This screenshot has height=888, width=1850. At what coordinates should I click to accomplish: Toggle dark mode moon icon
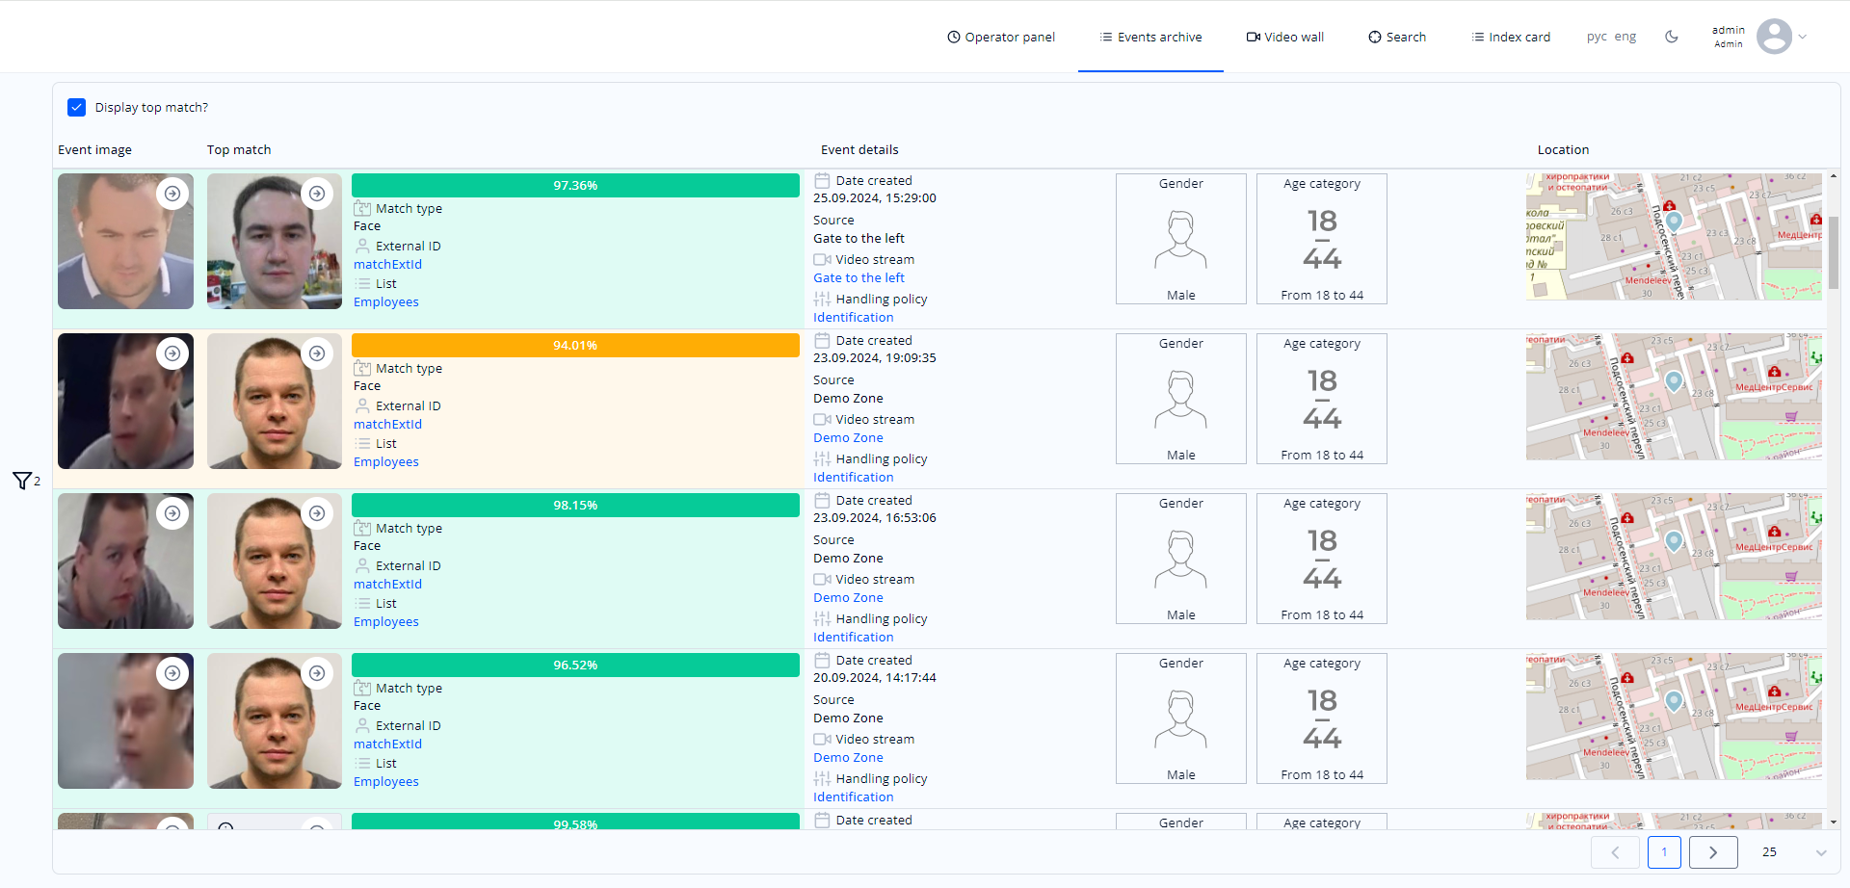tap(1672, 37)
